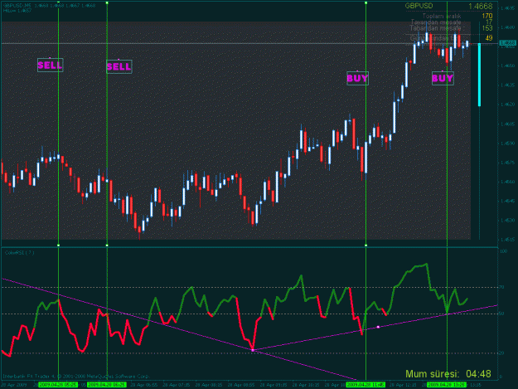Click the highlighted current price tag on the price axis
This screenshot has width=518, height=389.
click(507, 43)
